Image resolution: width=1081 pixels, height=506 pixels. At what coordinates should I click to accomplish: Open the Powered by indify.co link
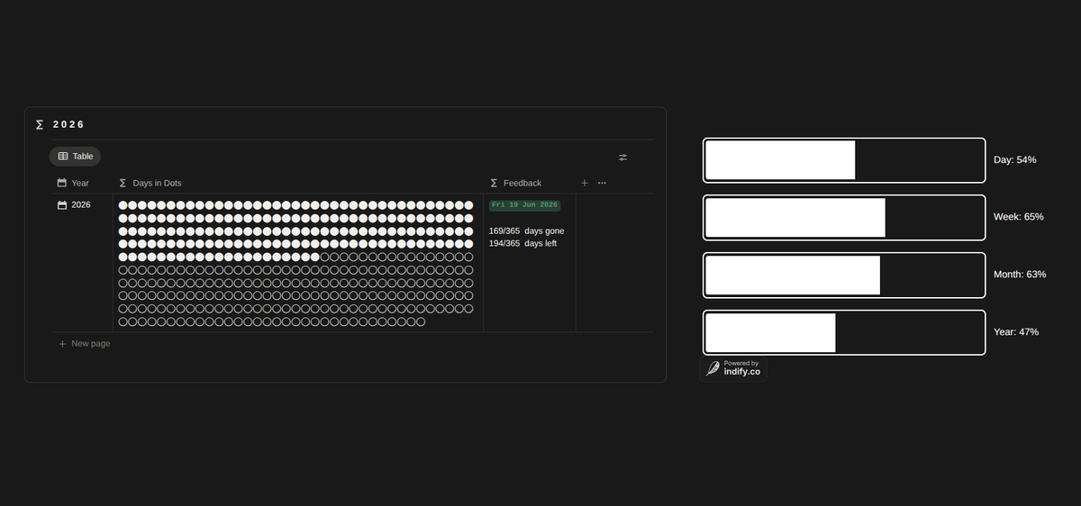733,368
